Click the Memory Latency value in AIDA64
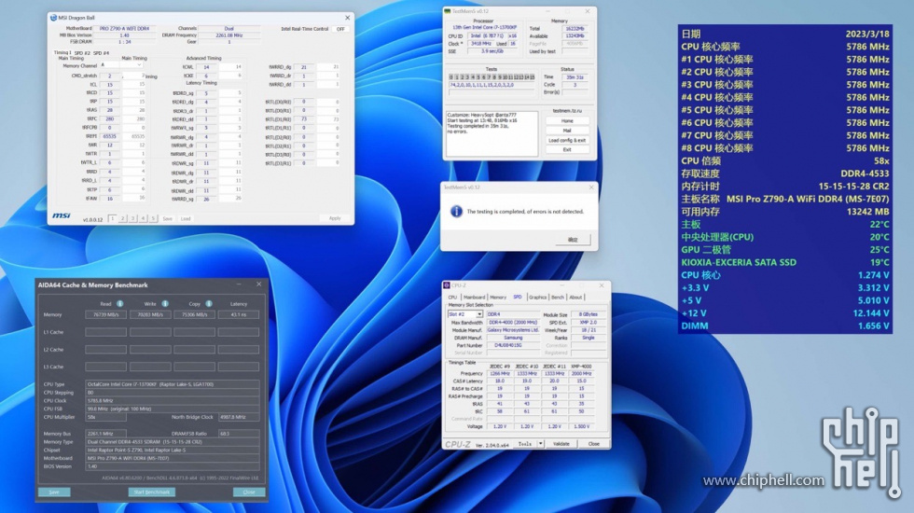Screen dimensions: 914x513 [x=239, y=315]
